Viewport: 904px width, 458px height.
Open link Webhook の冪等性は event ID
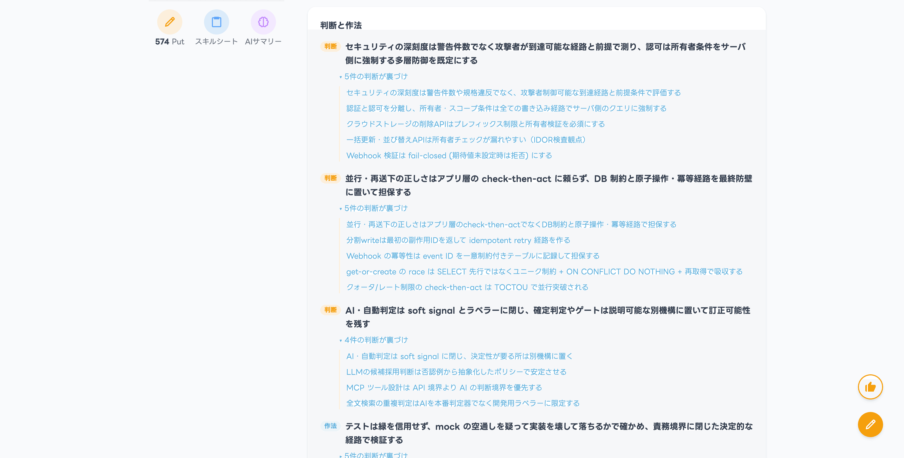pyautogui.click(x=473, y=256)
